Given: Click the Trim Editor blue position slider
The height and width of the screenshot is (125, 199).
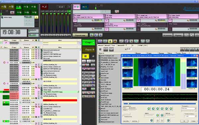Looking at the screenshot, I should [160, 104].
